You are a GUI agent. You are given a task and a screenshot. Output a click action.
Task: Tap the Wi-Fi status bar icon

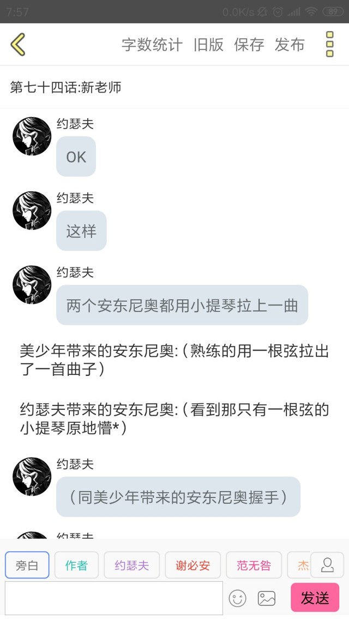click(x=311, y=11)
